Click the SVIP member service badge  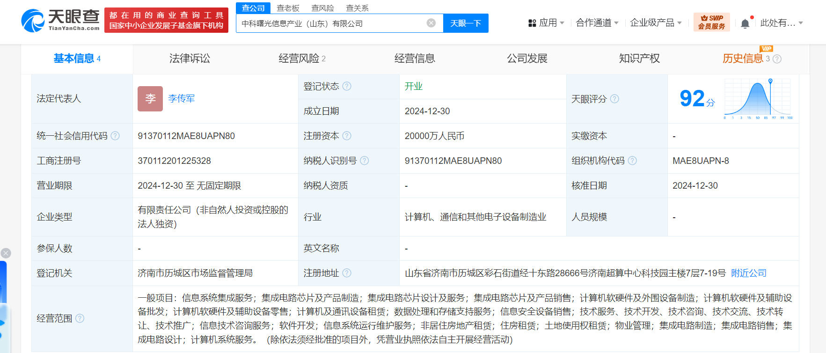pyautogui.click(x=711, y=22)
